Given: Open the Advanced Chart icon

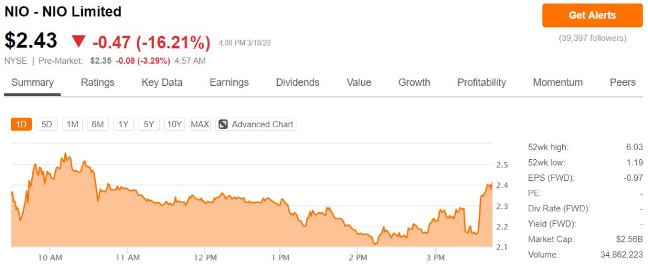Looking at the screenshot, I should tap(223, 124).
